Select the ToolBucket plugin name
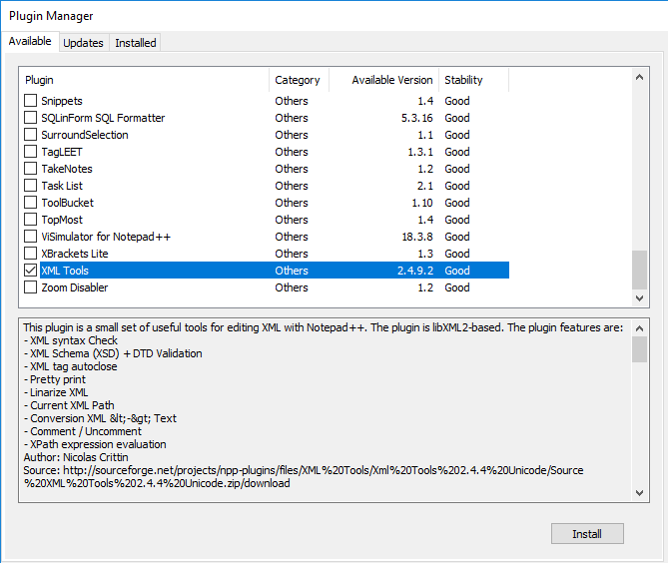This screenshot has height=563, width=668. (x=67, y=203)
